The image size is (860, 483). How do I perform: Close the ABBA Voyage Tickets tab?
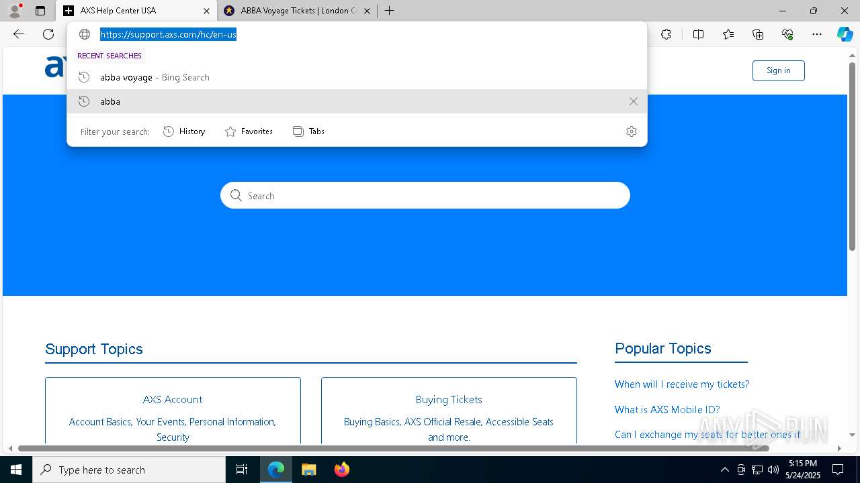click(x=367, y=11)
